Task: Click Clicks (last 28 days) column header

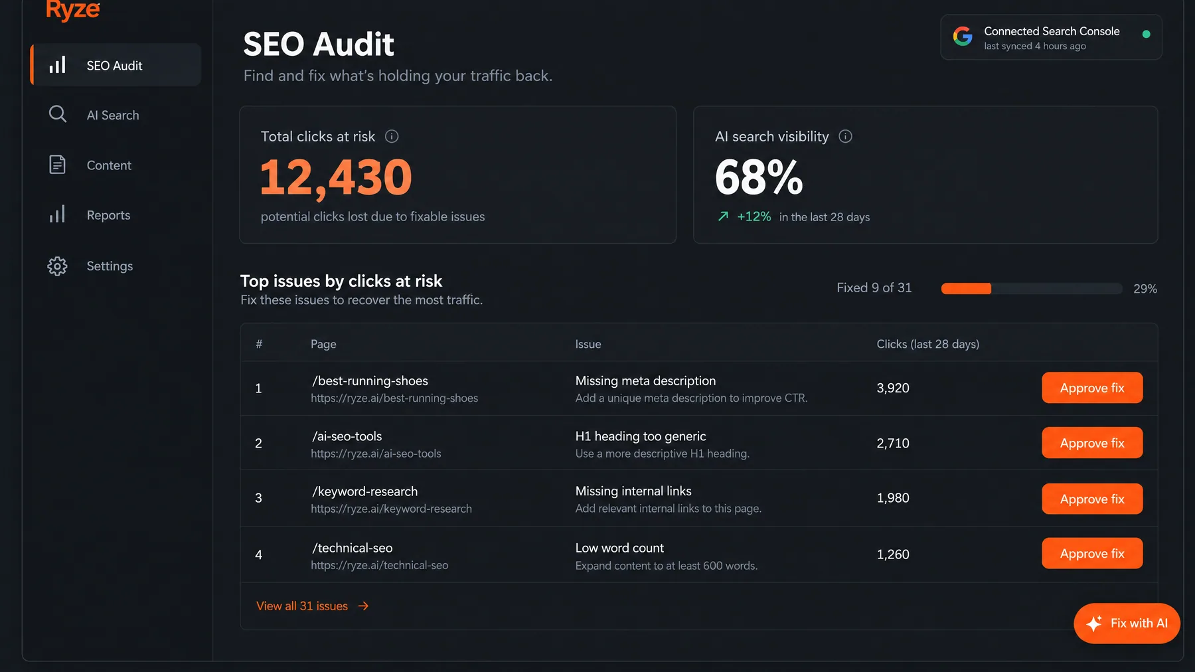Action: (x=928, y=344)
